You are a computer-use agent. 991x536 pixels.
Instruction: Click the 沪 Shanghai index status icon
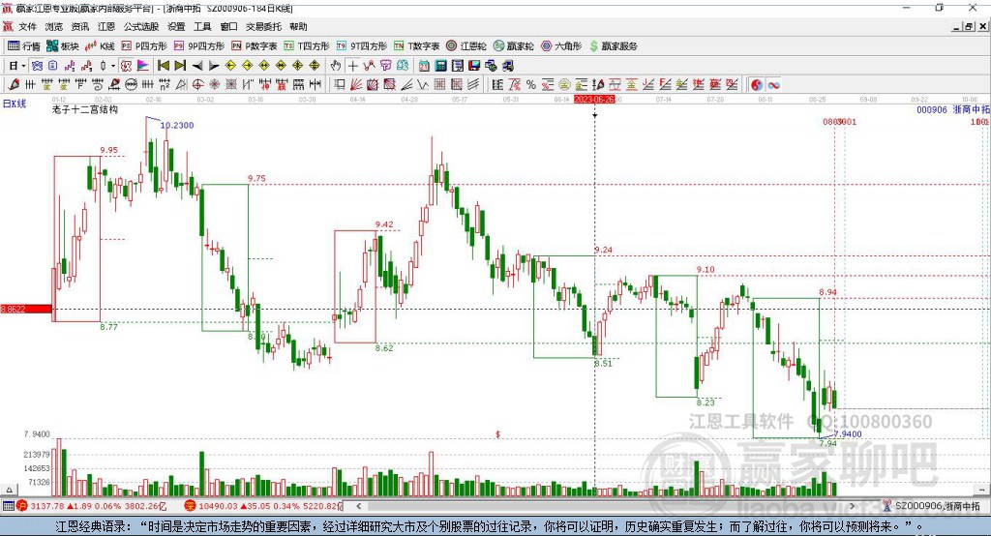(22, 506)
